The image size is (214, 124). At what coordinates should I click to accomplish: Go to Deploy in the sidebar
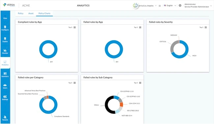[x=5, y=40]
